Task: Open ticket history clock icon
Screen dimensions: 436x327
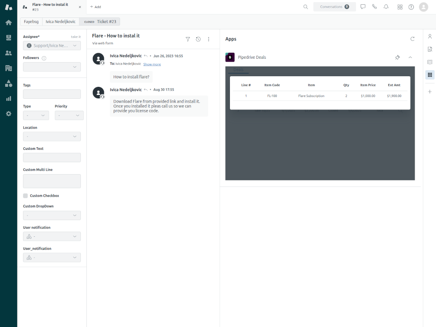Action: (x=198, y=39)
